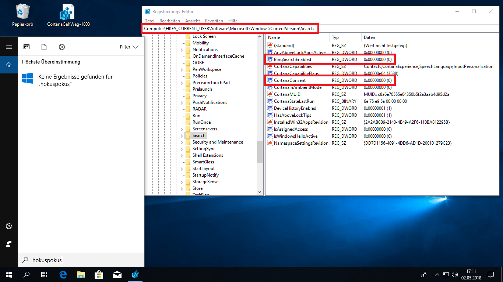This screenshot has width=503, height=282.
Task: Open the network icon in system tray
Action: 446,274
